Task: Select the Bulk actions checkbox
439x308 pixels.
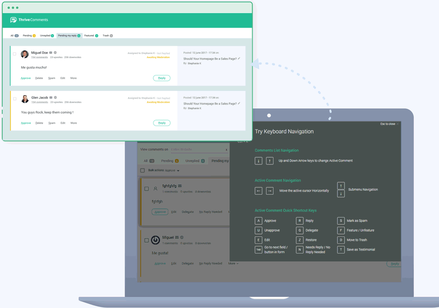Action: 142,170
